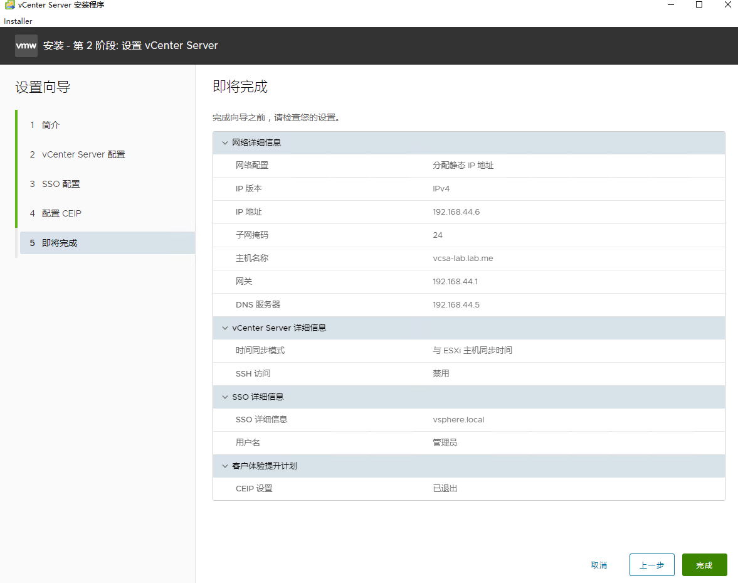Click the 网络配置 label
The width and height of the screenshot is (738, 583).
click(252, 165)
